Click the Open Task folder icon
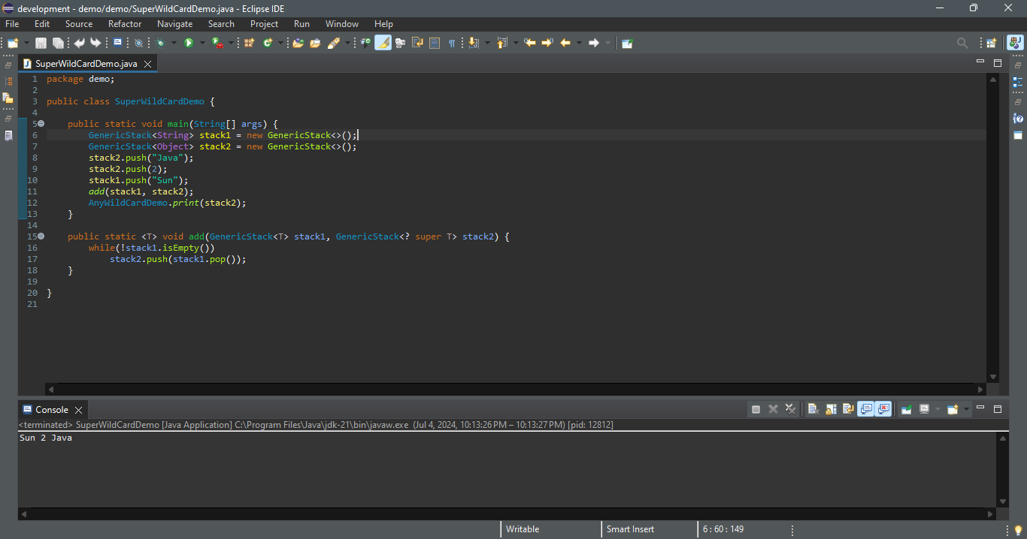1027x539 pixels. pos(315,43)
